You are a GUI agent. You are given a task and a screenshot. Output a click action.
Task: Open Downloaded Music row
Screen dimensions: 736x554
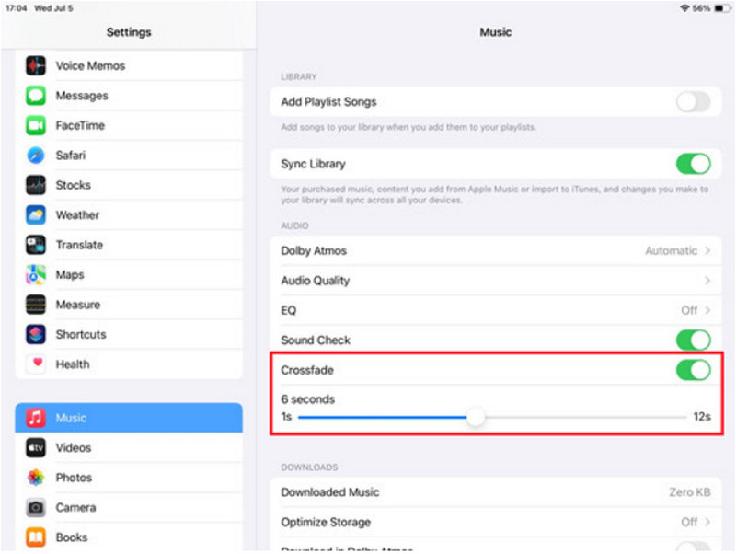point(496,492)
